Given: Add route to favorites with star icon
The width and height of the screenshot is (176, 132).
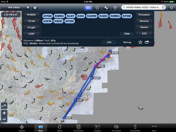Looking at the screenshot, I should pos(140,42).
